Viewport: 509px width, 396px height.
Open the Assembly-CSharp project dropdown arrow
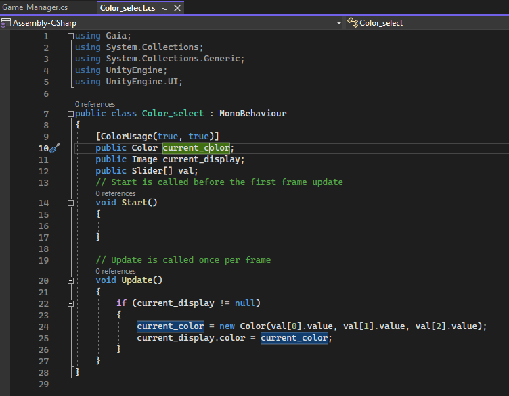pos(338,23)
